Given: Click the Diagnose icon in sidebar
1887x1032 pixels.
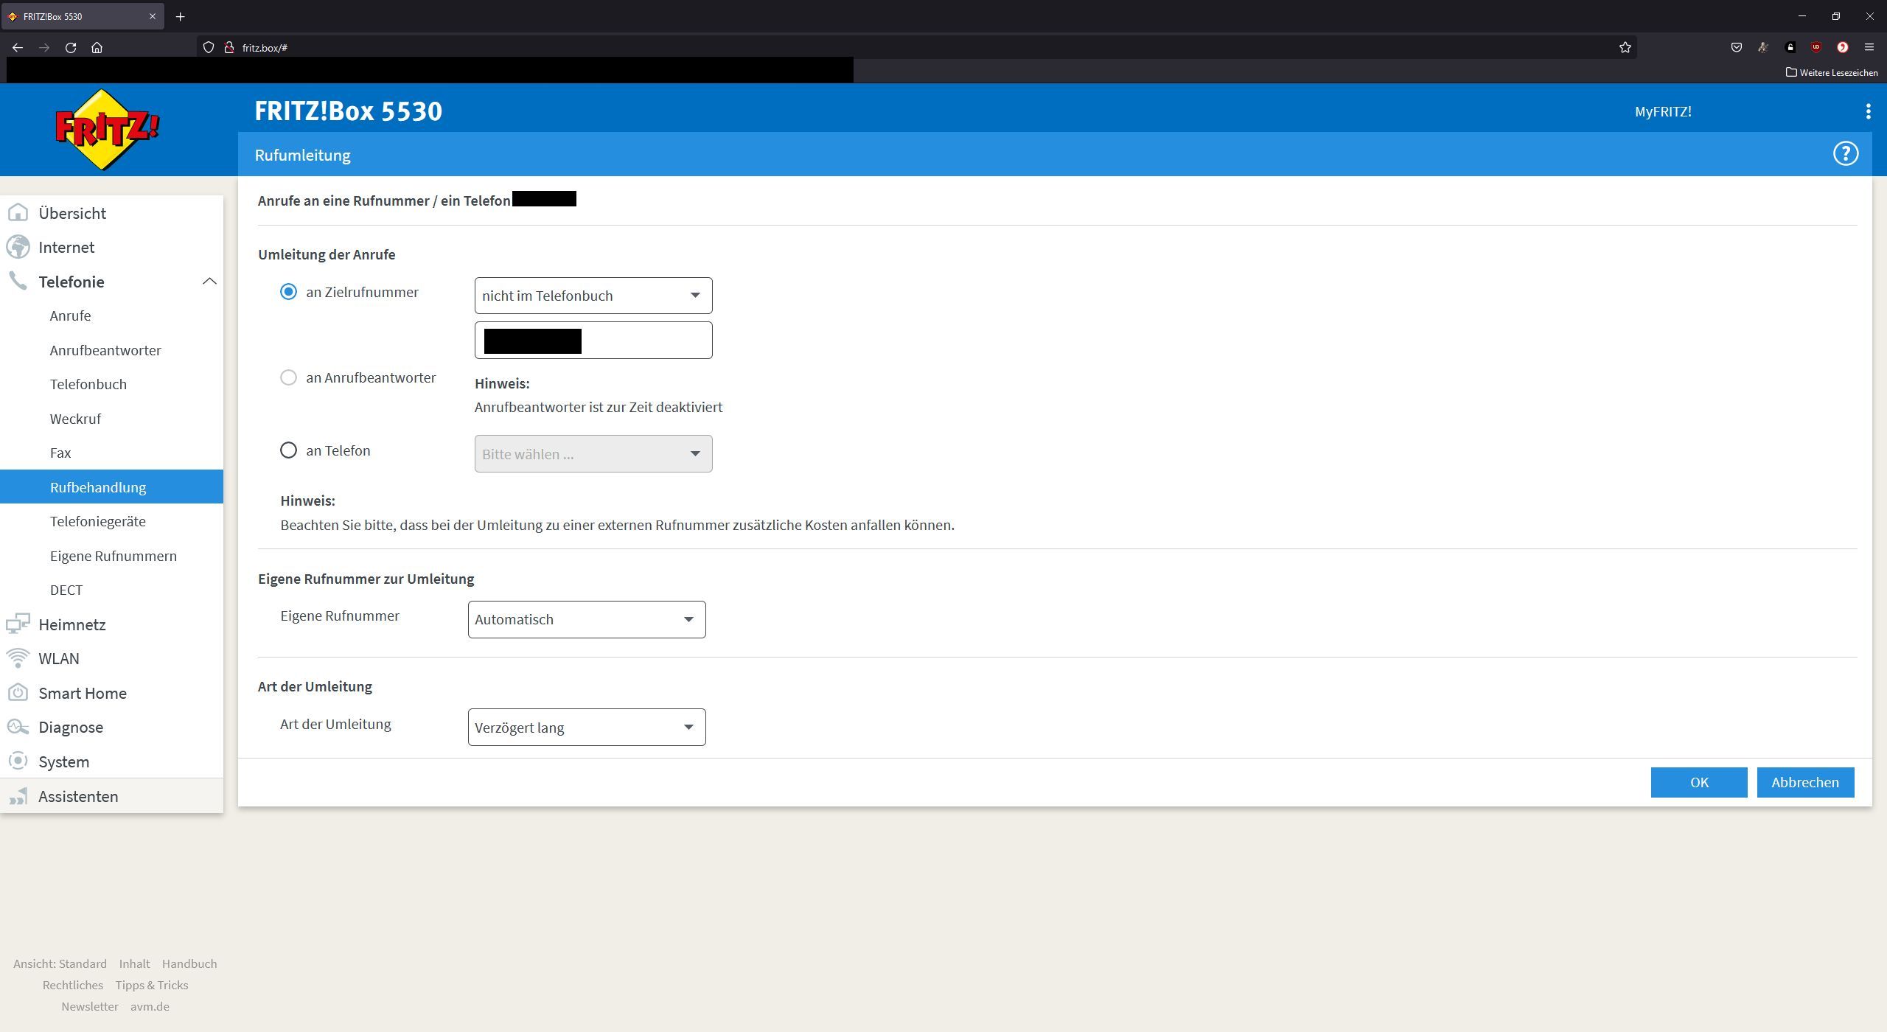Looking at the screenshot, I should (x=18, y=727).
